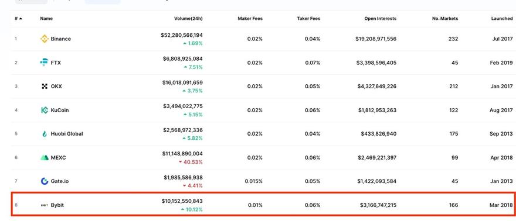Click the OKX logo icon
The image size is (516, 221).
point(45,86)
